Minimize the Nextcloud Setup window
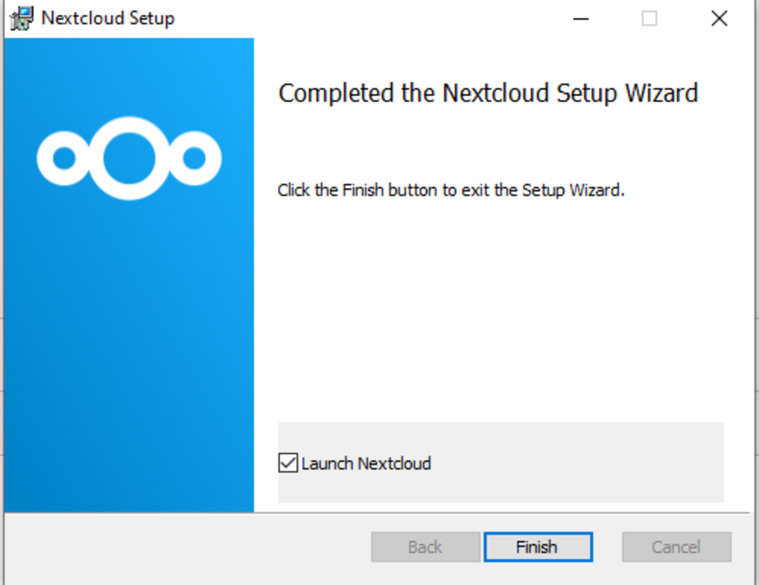 [x=581, y=19]
